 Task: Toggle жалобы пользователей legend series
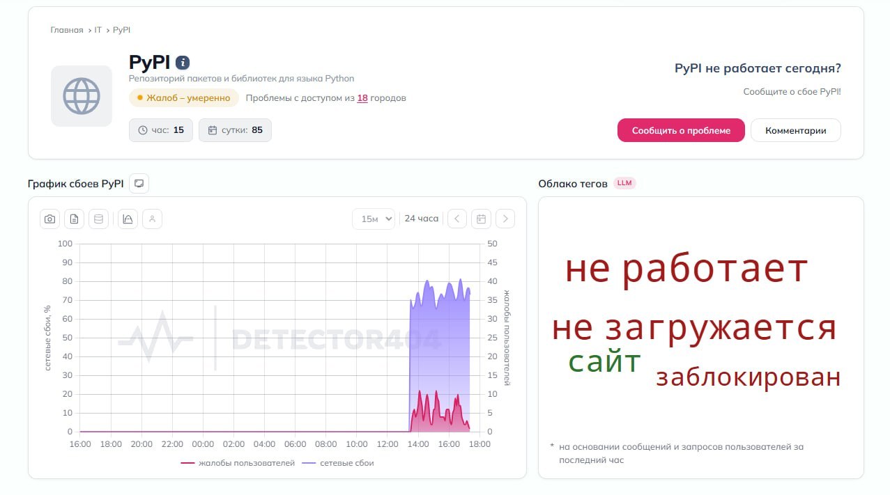pos(238,463)
